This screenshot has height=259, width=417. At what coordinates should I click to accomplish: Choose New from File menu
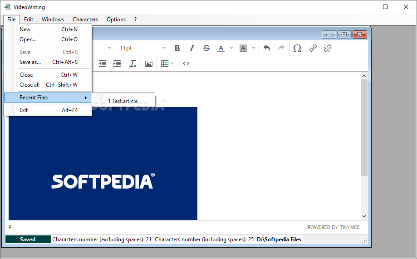[x=48, y=29]
